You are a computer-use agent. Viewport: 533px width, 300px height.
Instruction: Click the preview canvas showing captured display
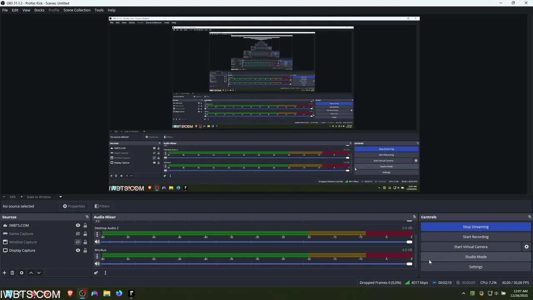point(264,104)
